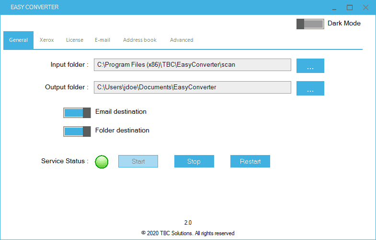Go to the E-mail tab
Viewport: 376px width, 240px height.
[x=102, y=40]
